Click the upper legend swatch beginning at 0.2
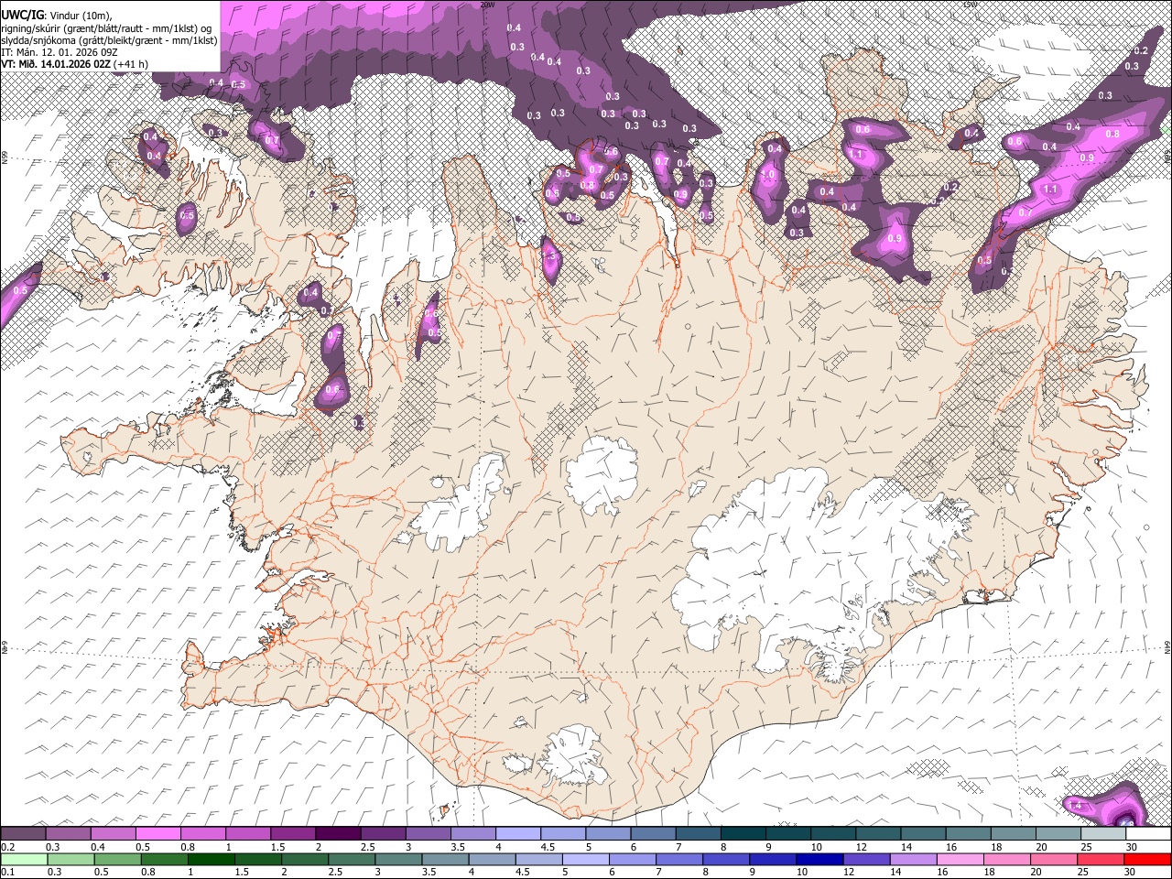This screenshot has height=879, width=1172. tap(23, 833)
